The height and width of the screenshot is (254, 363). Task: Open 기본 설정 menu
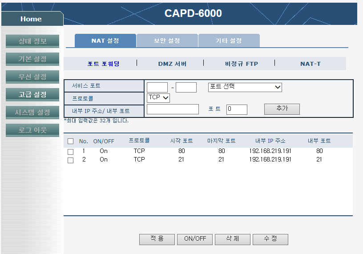coord(32,59)
